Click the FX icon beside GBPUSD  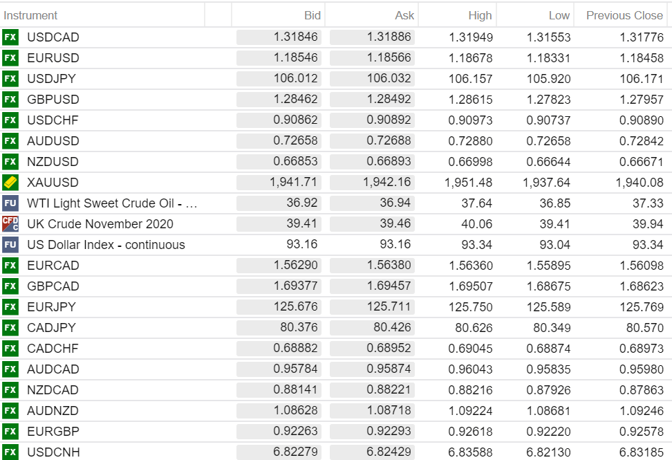click(x=10, y=100)
